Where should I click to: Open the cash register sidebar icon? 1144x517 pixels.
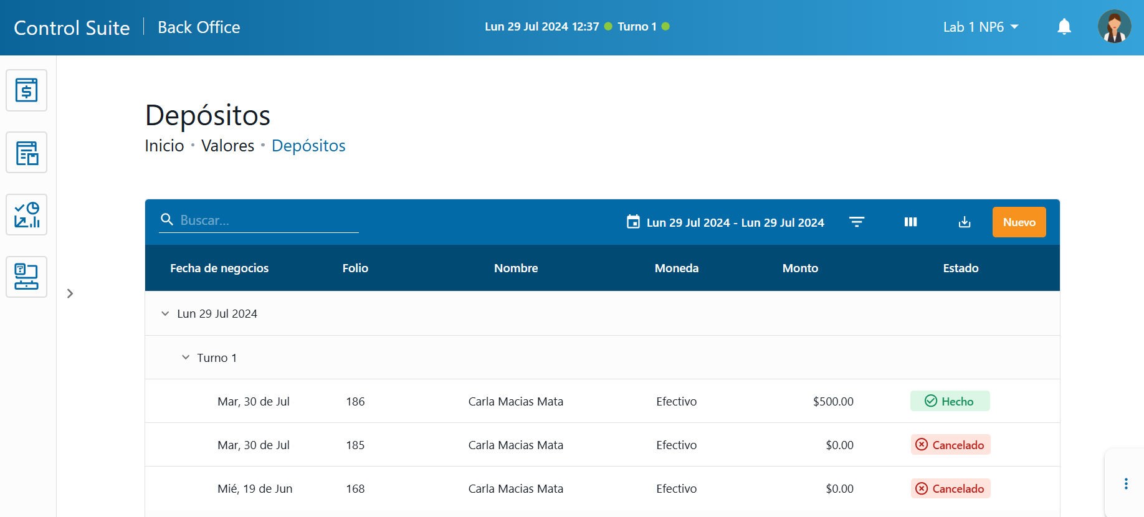pos(26,90)
